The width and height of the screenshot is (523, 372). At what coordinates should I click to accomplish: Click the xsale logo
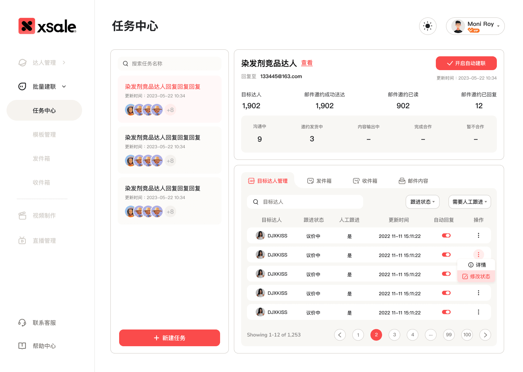coord(47,26)
